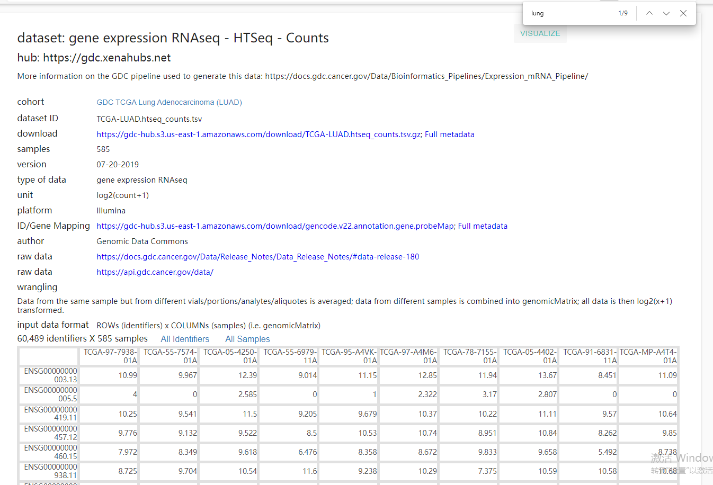The height and width of the screenshot is (485, 713).
Task: Open GDC TCGA Lung Adenocarcinoma (LUAD) cohort link
Action: click(169, 102)
